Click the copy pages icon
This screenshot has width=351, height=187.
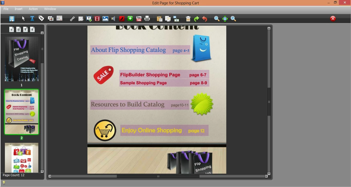(x=168, y=19)
